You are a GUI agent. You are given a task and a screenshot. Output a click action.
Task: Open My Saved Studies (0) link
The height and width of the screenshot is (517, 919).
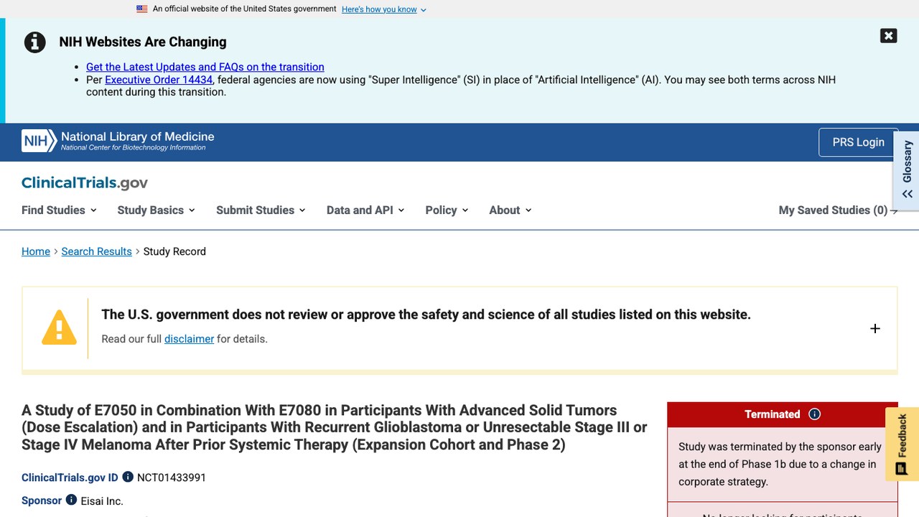point(838,210)
